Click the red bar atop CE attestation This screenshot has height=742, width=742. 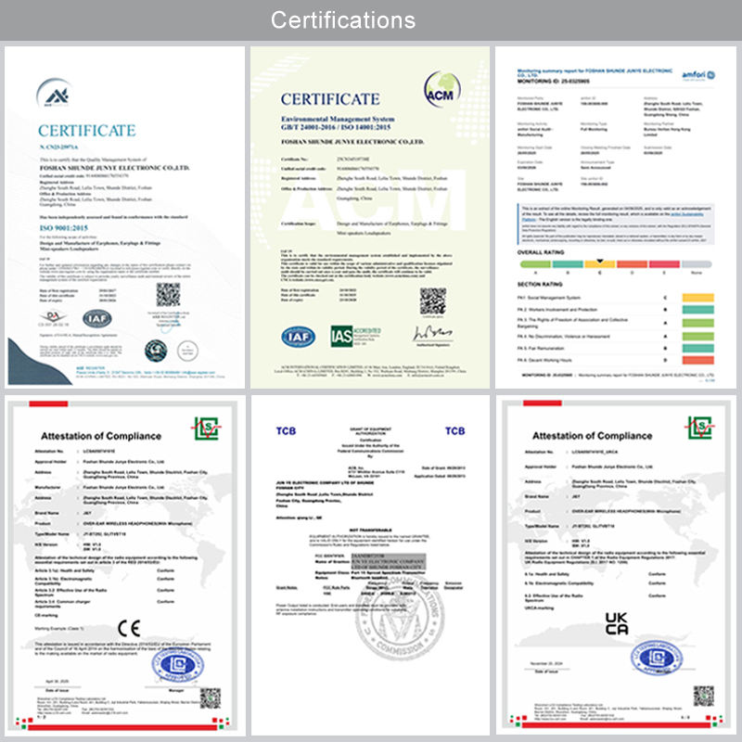[x=48, y=403]
